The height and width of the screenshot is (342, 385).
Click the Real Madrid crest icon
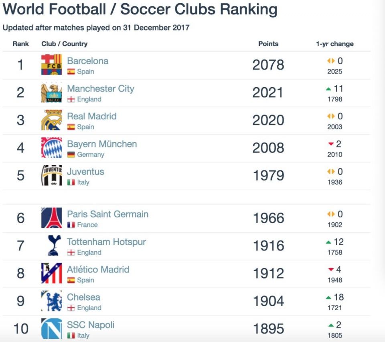pyautogui.click(x=51, y=120)
